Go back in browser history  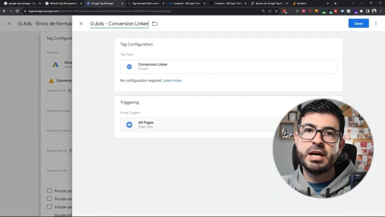click(5, 11)
